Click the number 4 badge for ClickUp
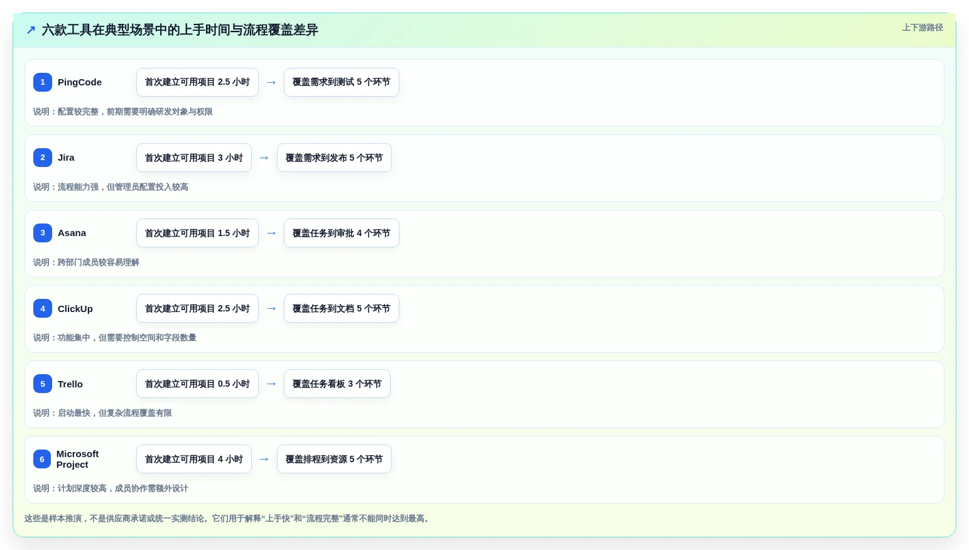 43,308
